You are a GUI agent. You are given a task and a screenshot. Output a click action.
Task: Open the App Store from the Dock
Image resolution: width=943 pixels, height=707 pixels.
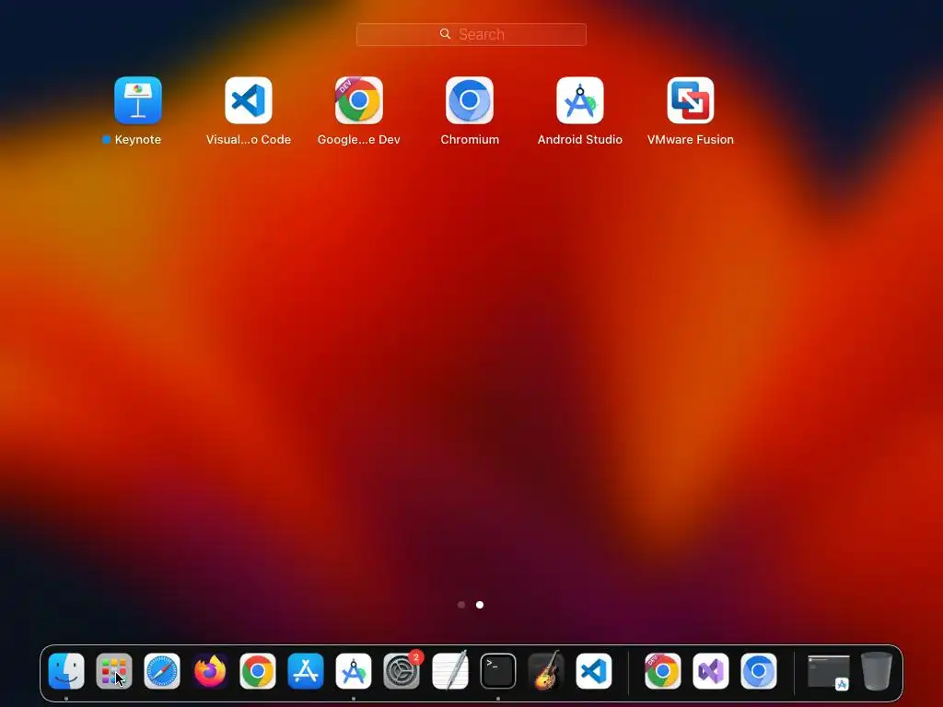click(x=306, y=671)
